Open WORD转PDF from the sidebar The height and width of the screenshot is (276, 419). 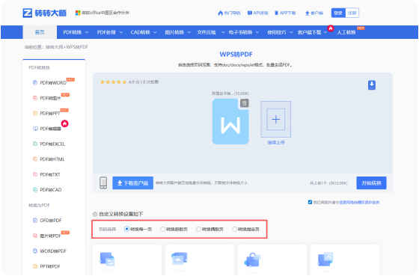tap(53, 251)
